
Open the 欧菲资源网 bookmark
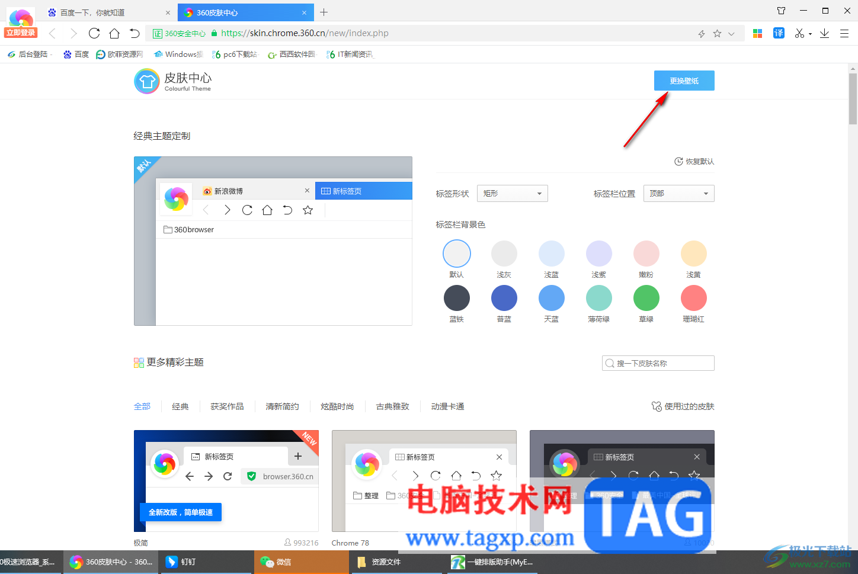pyautogui.click(x=120, y=54)
